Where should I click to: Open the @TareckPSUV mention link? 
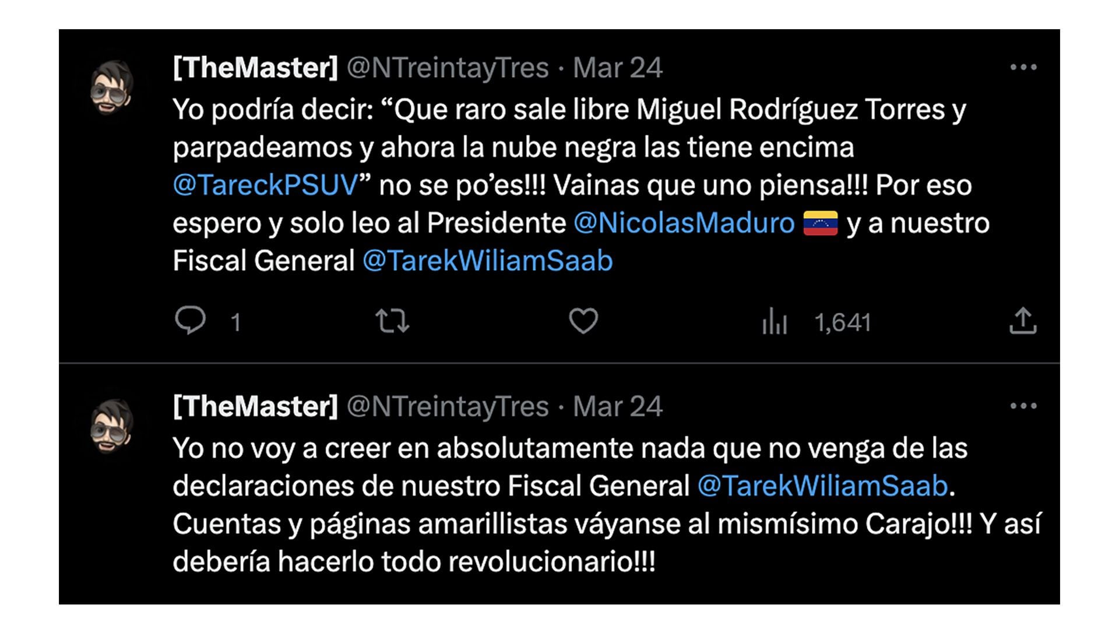pos(265,185)
